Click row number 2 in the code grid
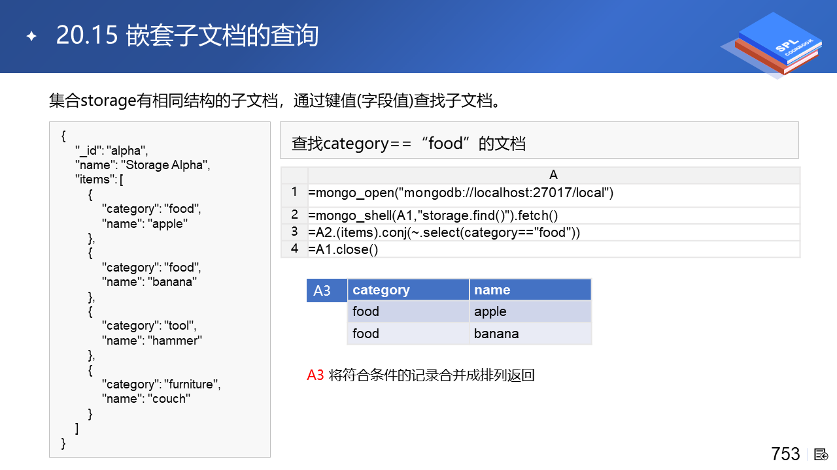This screenshot has height=470, width=837. 294,215
